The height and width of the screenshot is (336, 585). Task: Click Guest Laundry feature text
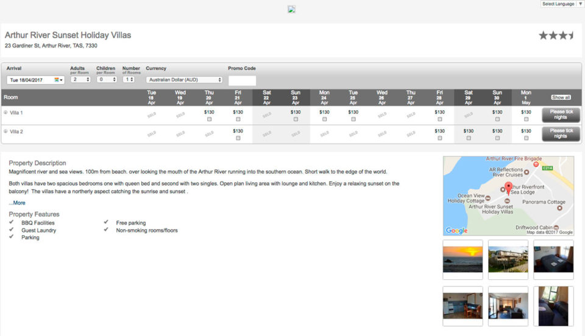[x=39, y=230]
